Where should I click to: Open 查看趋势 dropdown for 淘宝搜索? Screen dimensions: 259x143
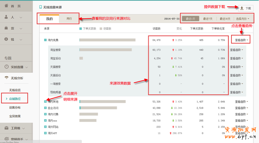237,50
